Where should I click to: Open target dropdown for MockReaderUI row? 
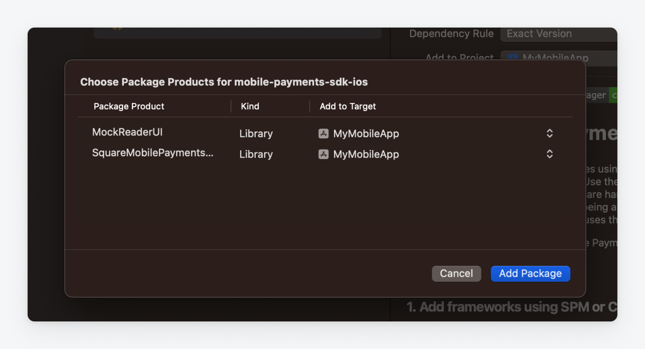(x=550, y=133)
